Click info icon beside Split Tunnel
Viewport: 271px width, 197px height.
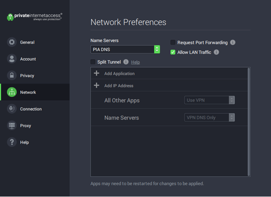[126, 62]
